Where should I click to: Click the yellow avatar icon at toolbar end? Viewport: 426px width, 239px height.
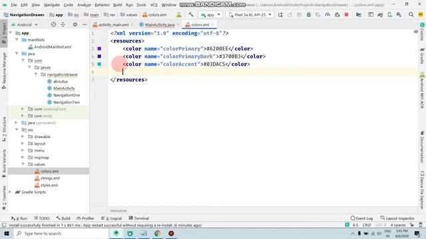click(x=421, y=15)
